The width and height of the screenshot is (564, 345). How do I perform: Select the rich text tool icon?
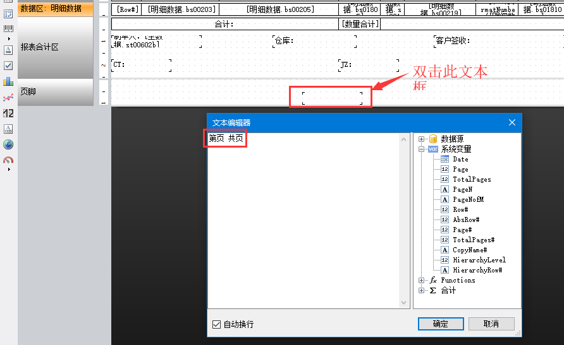pos(8,129)
